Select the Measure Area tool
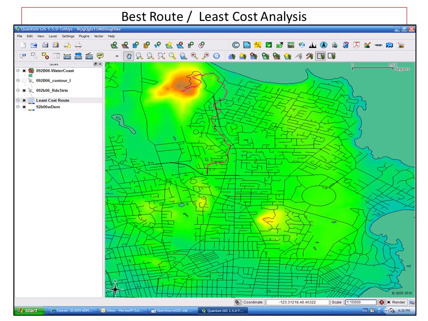 (x=78, y=56)
